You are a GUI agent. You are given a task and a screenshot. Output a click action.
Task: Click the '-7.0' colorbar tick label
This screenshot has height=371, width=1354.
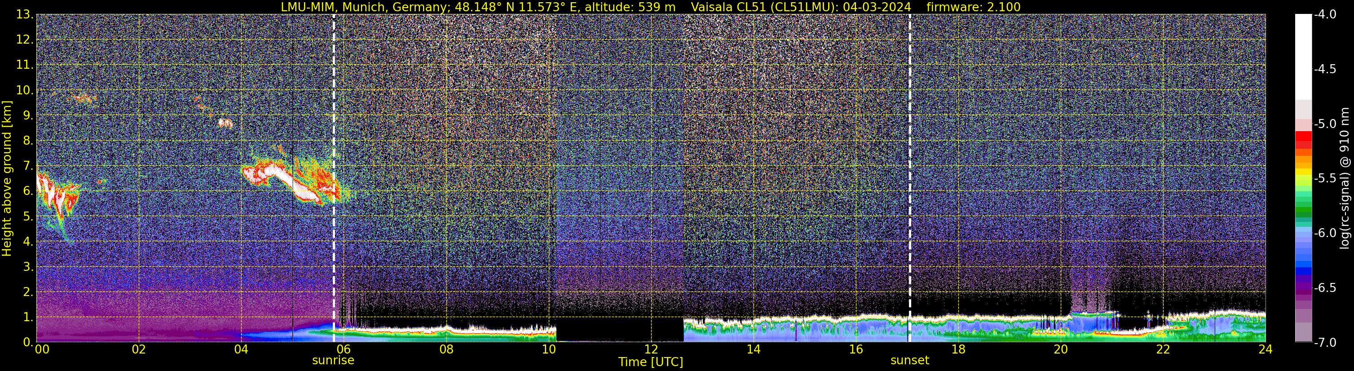point(1324,343)
